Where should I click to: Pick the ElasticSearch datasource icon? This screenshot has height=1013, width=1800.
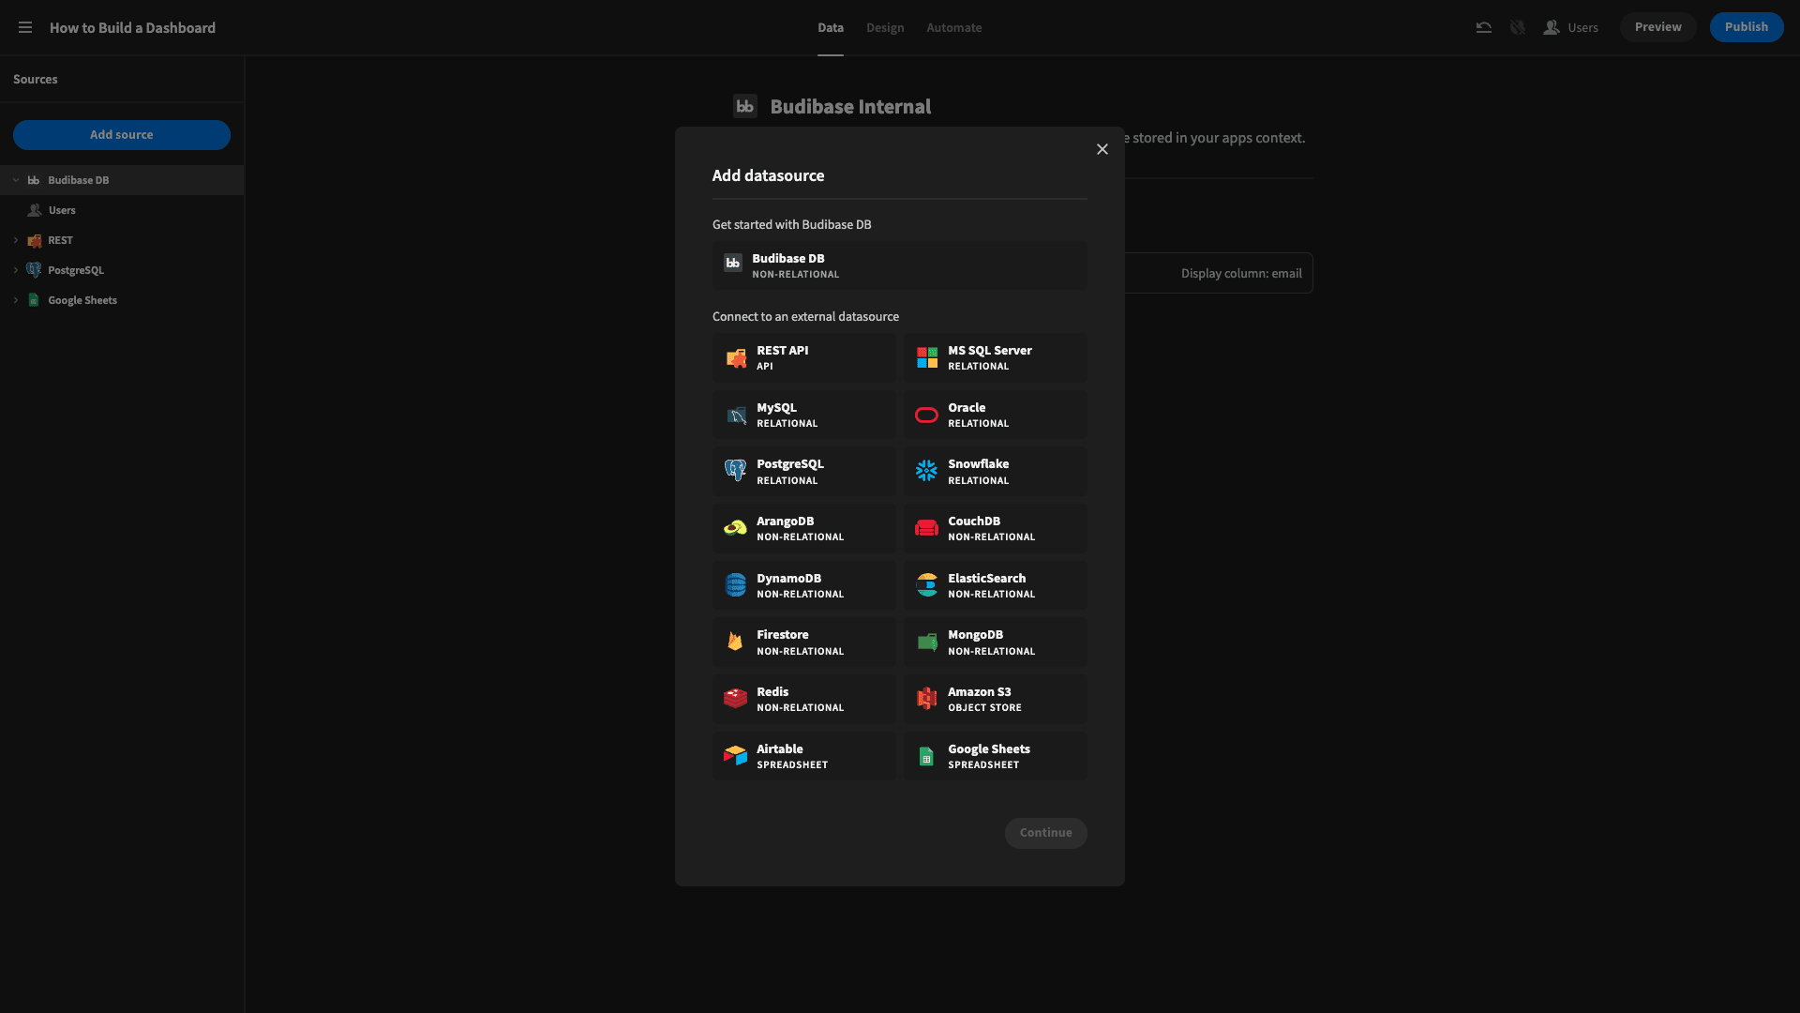click(x=926, y=585)
